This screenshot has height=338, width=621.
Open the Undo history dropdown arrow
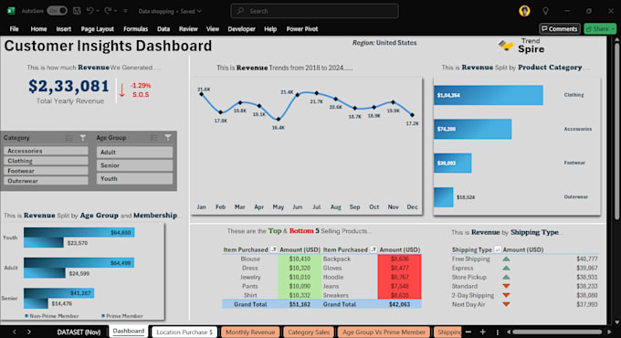coord(98,11)
